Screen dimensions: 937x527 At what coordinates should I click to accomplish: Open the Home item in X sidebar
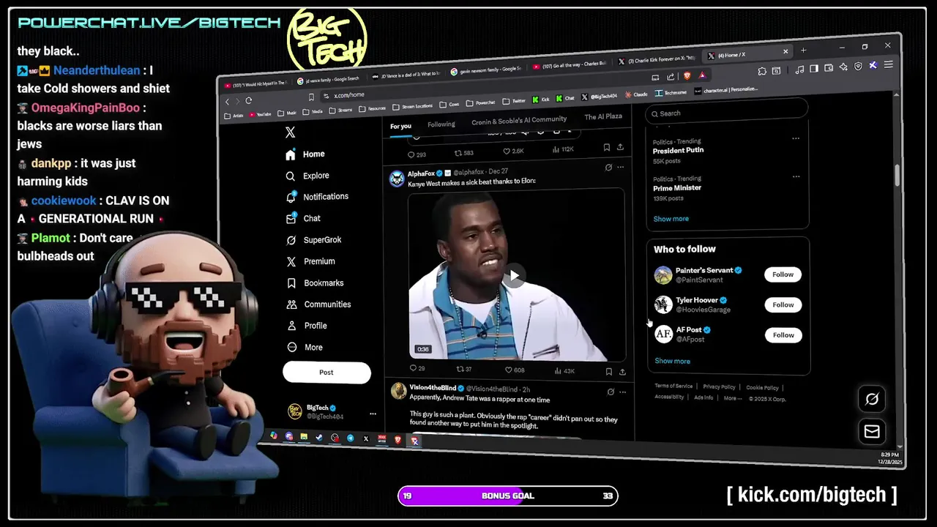click(x=305, y=154)
